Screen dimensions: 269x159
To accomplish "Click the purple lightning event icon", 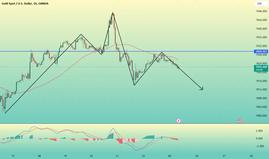I will 179,121.
